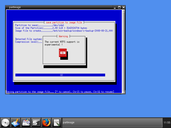This screenshot has width=171, height=128.
Task: Click the 'Image file to create' path line
Action: 64,31
